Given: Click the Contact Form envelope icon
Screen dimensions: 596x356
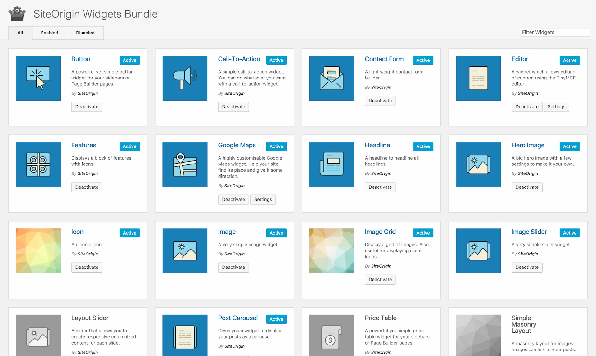Looking at the screenshot, I should [x=332, y=78].
